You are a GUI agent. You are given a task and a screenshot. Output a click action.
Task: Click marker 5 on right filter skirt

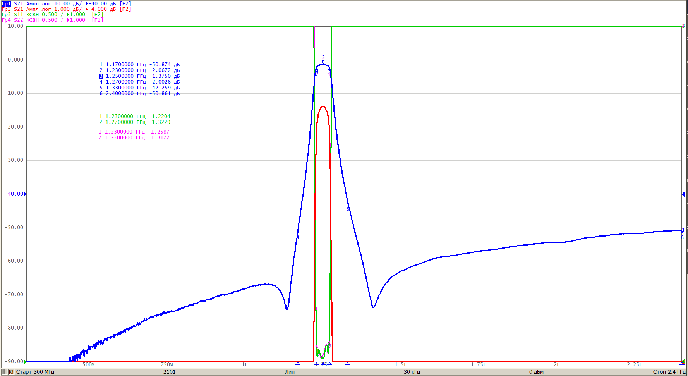(348, 207)
